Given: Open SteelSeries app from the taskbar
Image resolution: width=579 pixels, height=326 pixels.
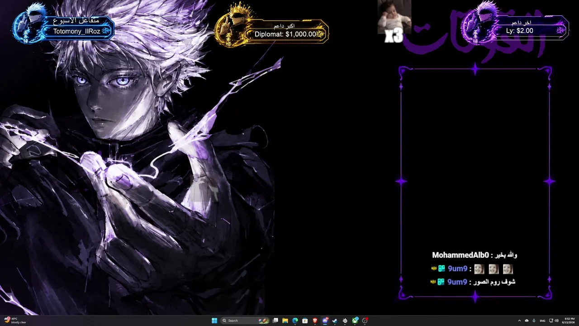Looking at the screenshot, I should tap(345, 321).
